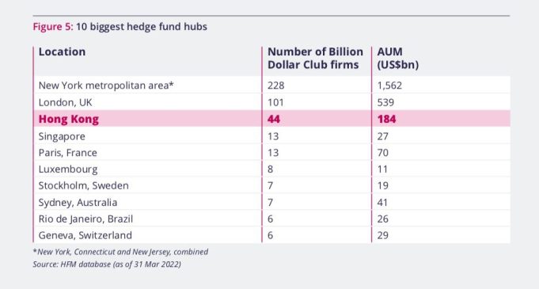Select the New York metropolitan area row
The width and height of the screenshot is (539, 289).
(x=272, y=85)
